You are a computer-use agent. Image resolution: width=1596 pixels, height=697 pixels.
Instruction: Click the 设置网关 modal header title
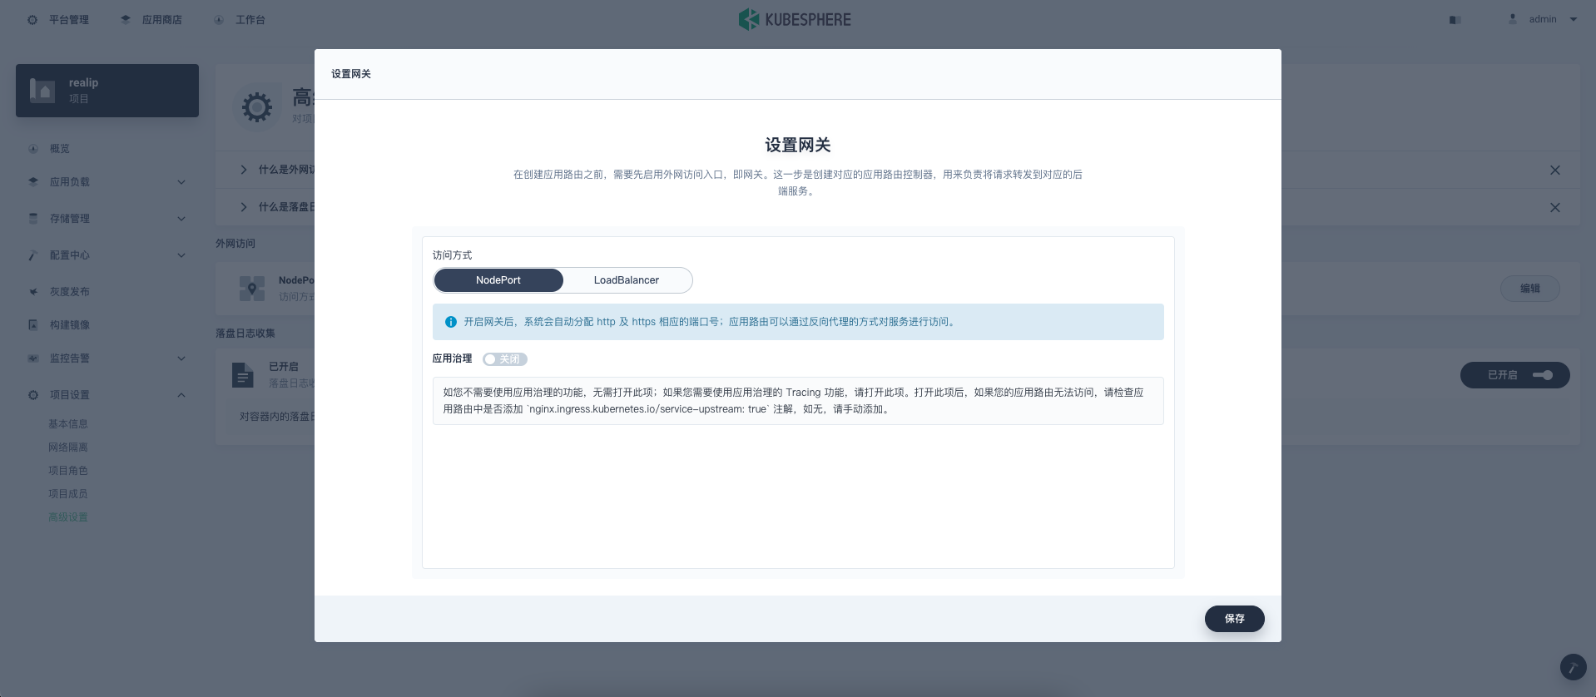click(351, 74)
